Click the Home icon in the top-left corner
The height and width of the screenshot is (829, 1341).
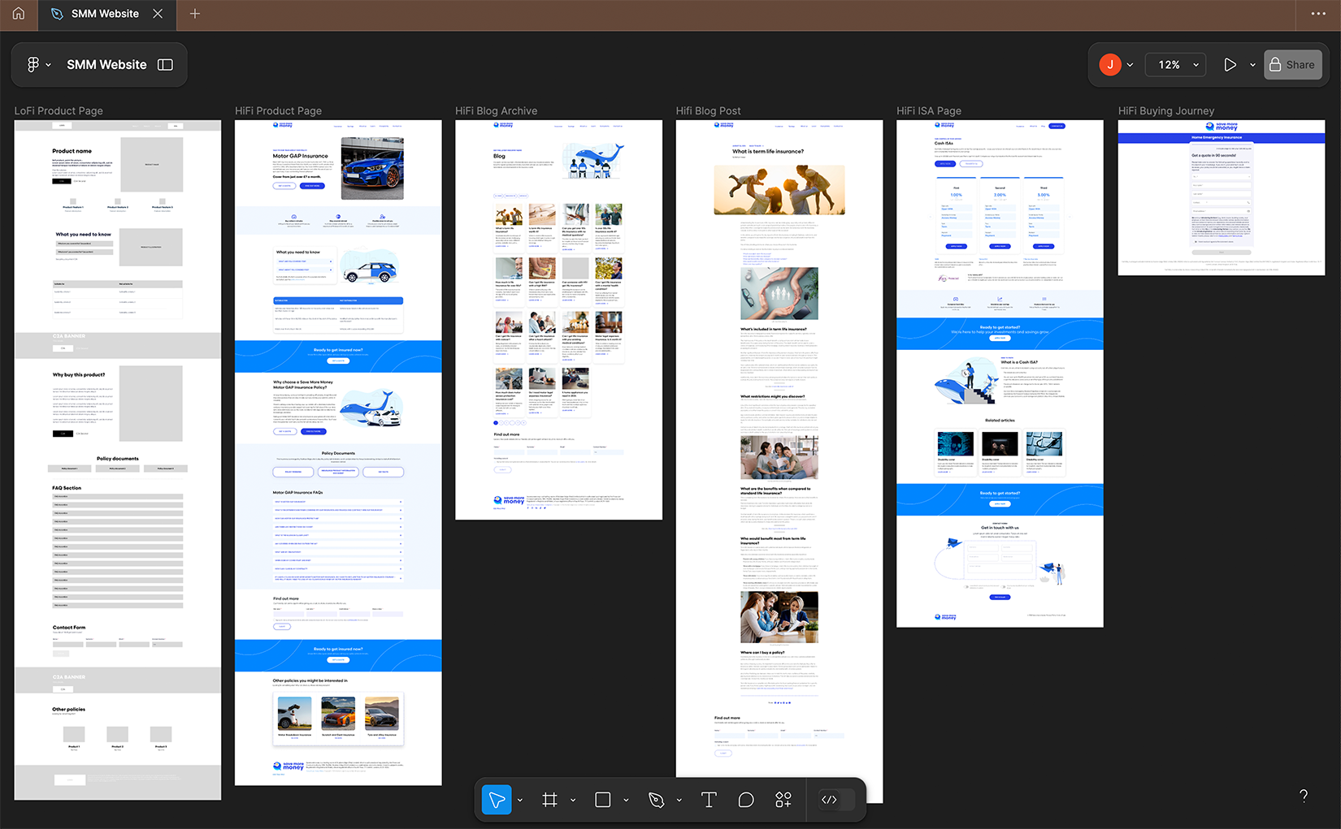point(18,14)
